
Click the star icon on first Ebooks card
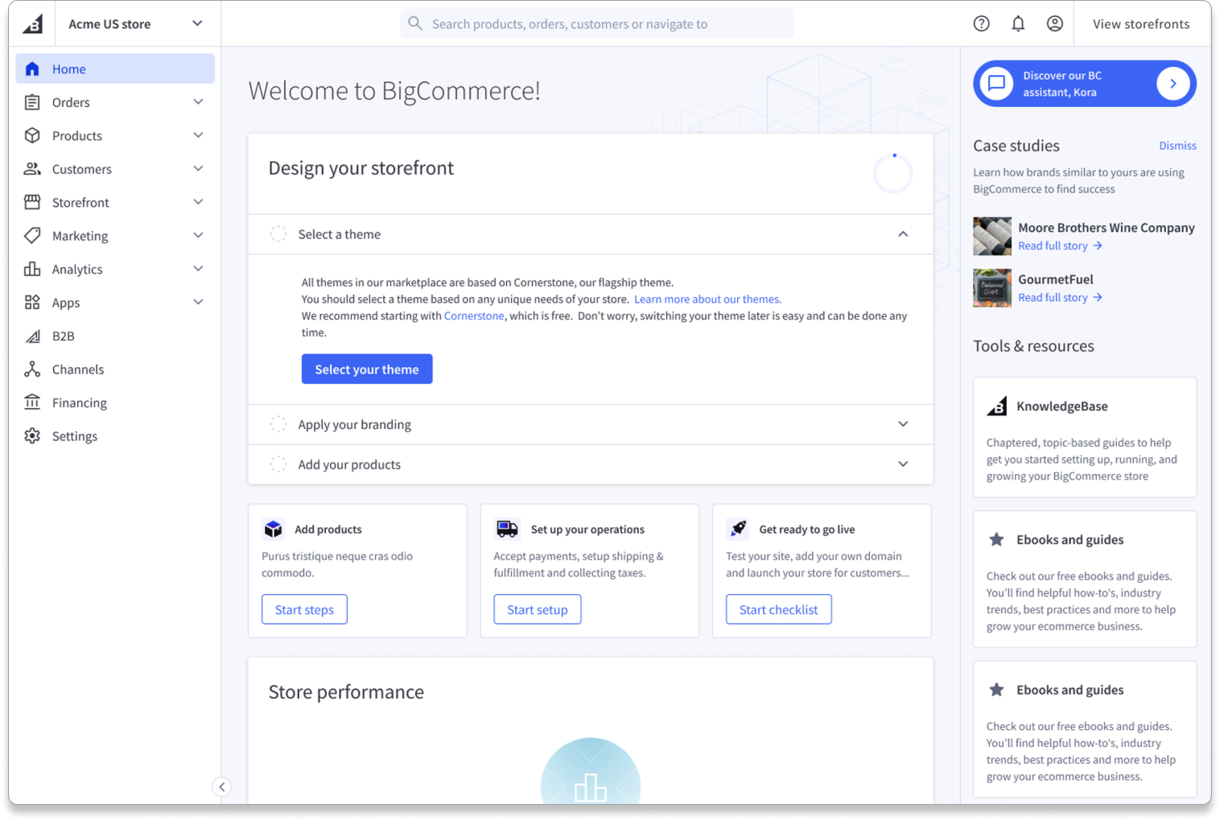click(x=996, y=539)
